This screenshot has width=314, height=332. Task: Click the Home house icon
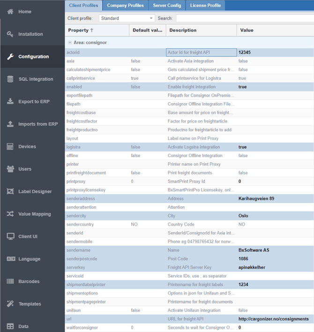(x=10, y=12)
